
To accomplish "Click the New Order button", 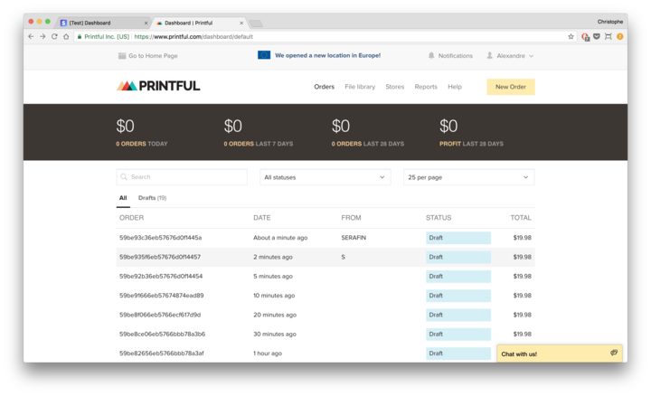I will [x=511, y=87].
